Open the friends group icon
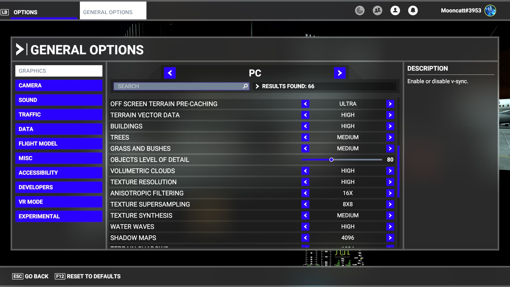 coord(377,11)
